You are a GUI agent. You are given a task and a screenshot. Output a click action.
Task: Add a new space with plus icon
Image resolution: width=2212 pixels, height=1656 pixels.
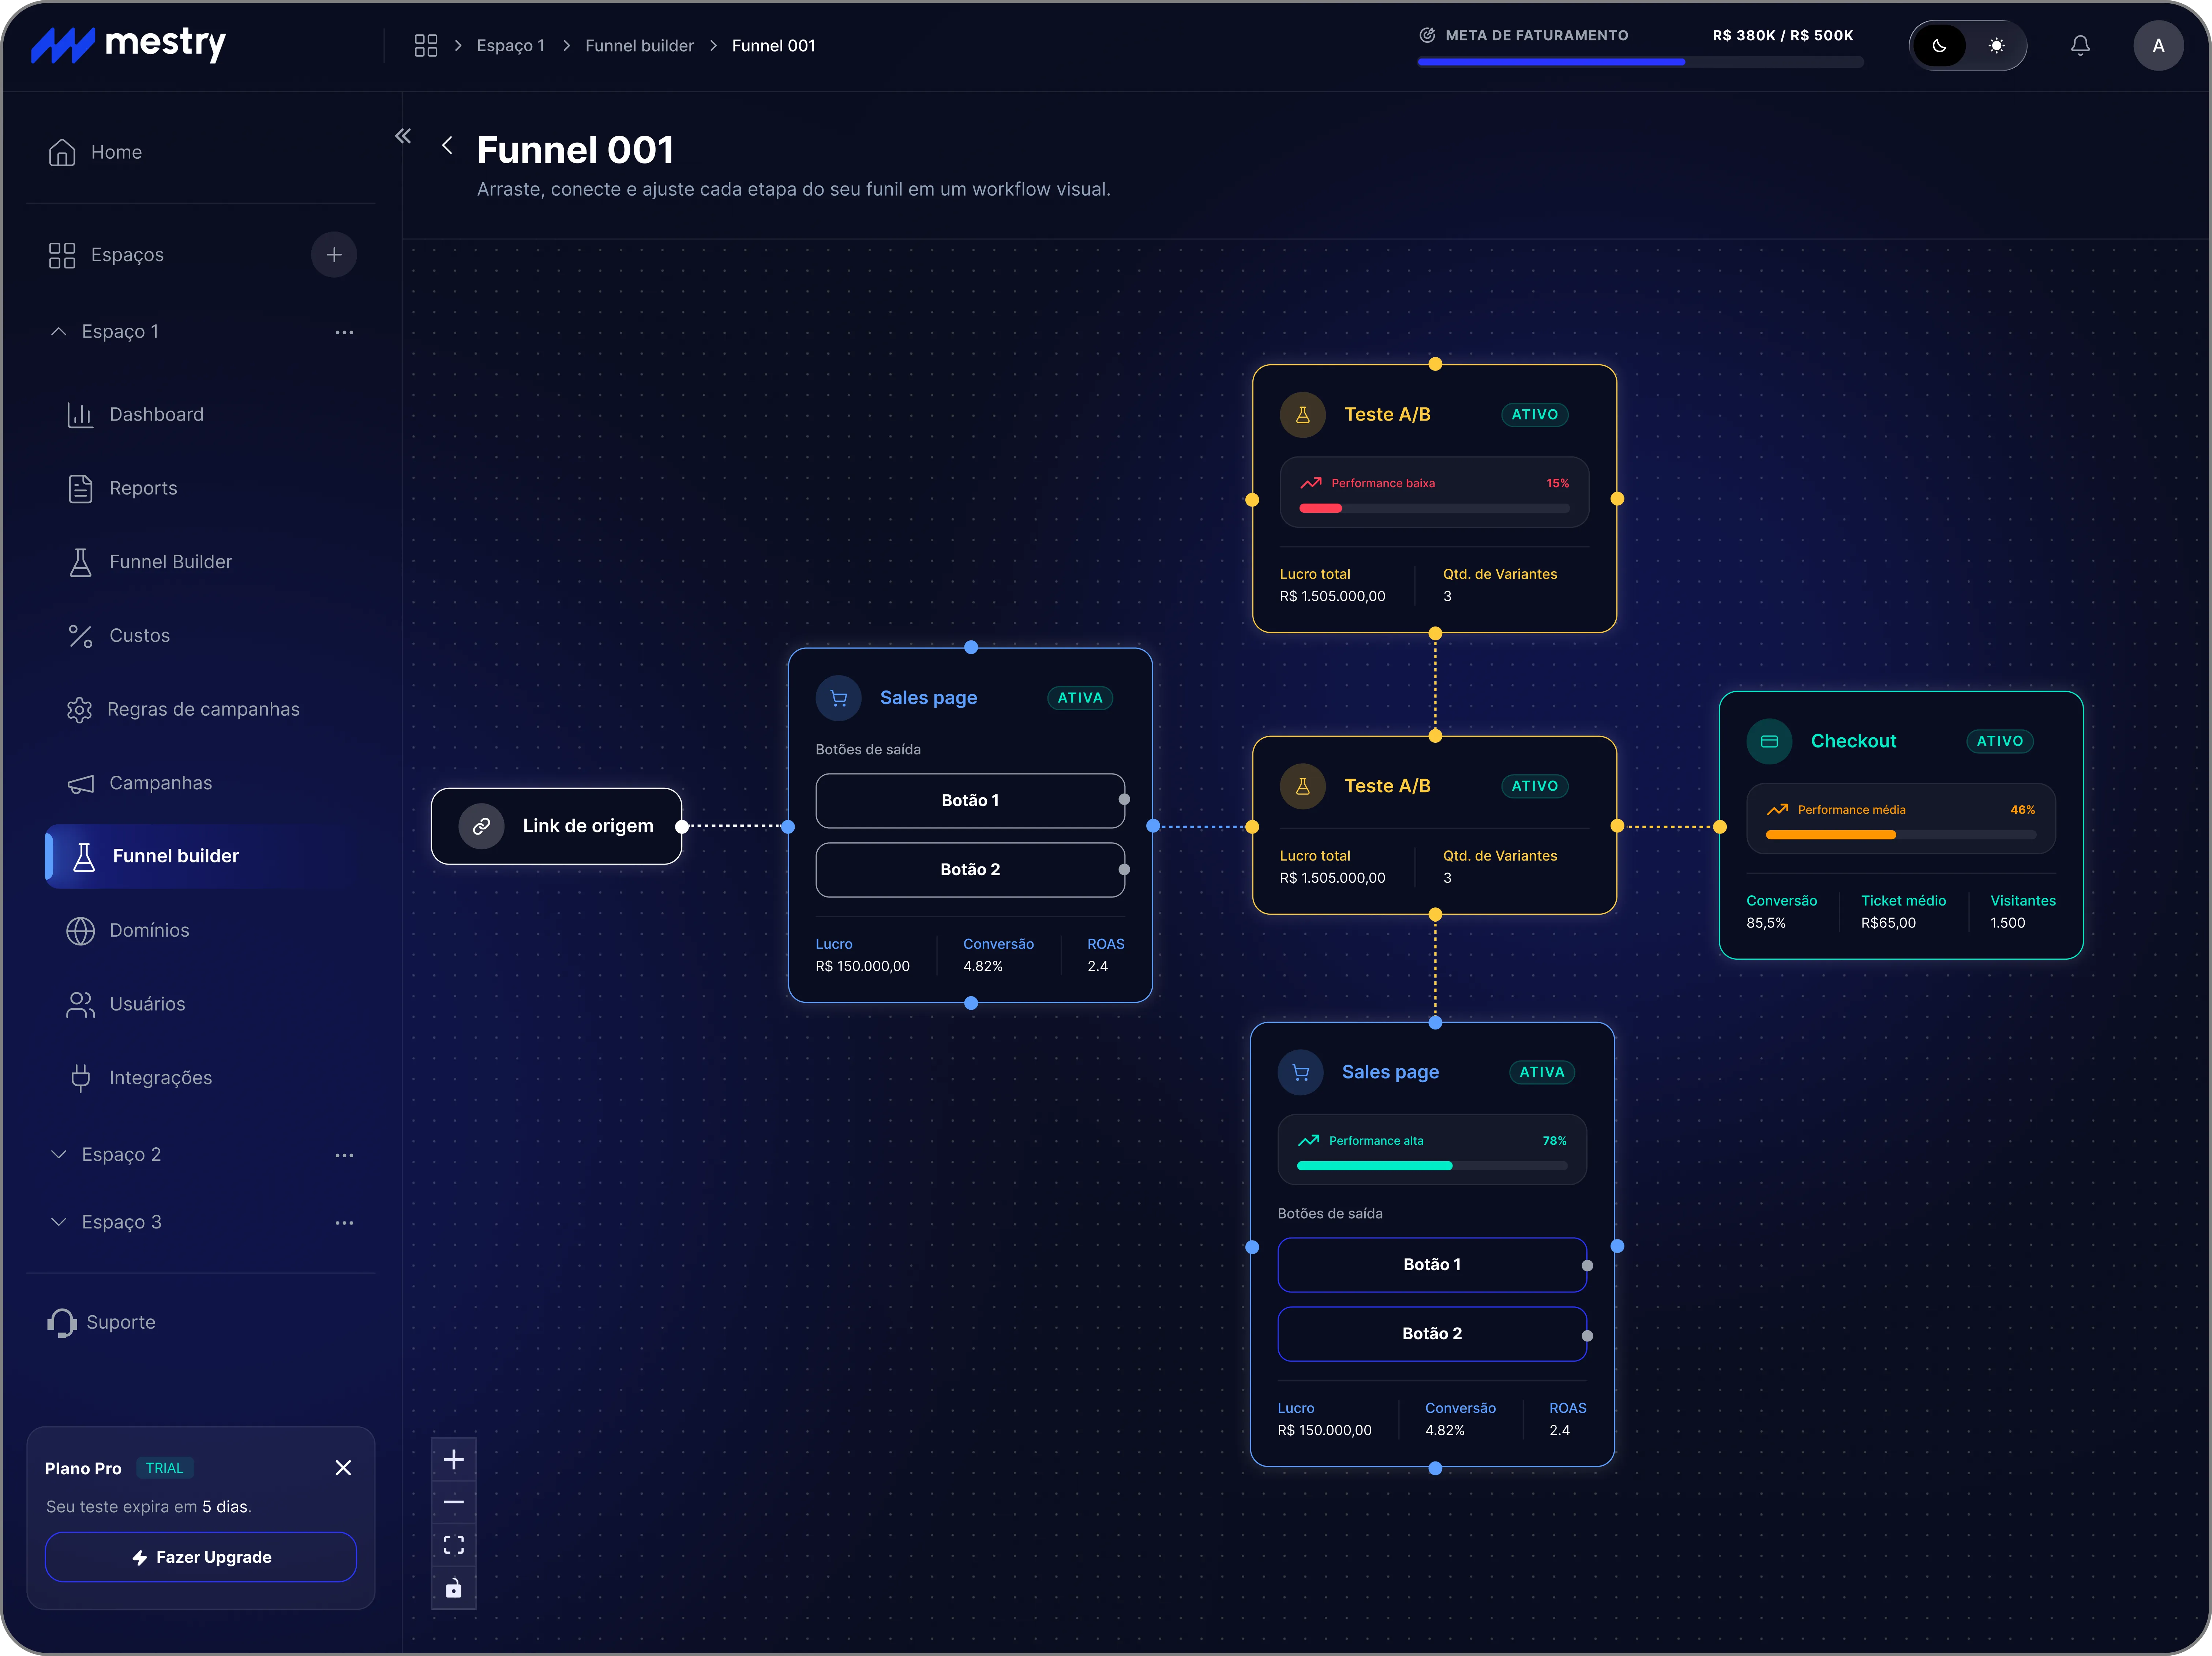(334, 255)
